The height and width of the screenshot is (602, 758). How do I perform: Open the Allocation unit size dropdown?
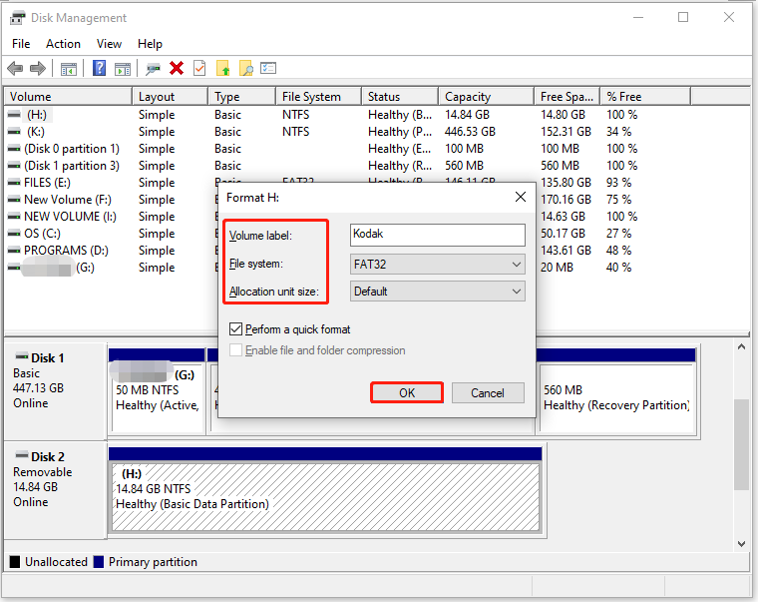coord(438,292)
